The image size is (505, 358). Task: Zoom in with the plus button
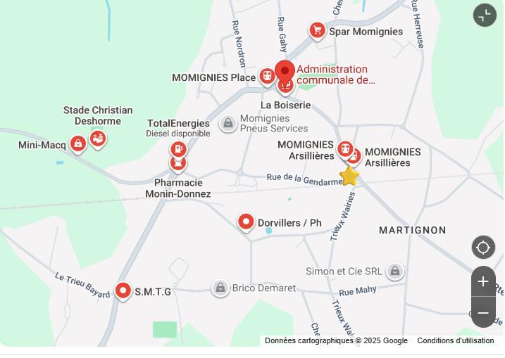pyautogui.click(x=483, y=281)
